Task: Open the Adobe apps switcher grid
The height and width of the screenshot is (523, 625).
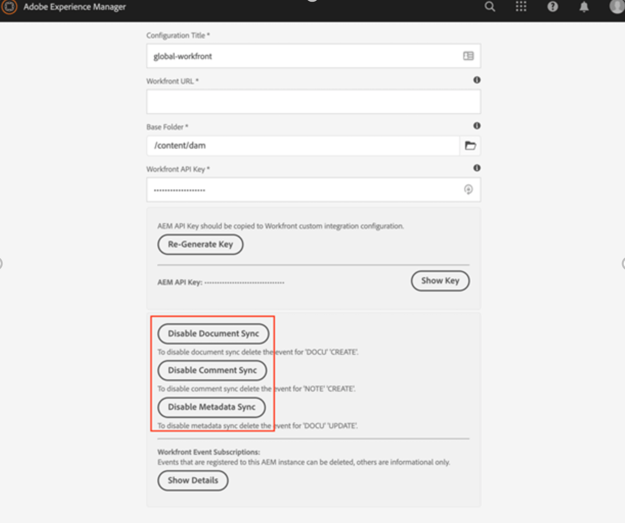Action: (x=520, y=7)
